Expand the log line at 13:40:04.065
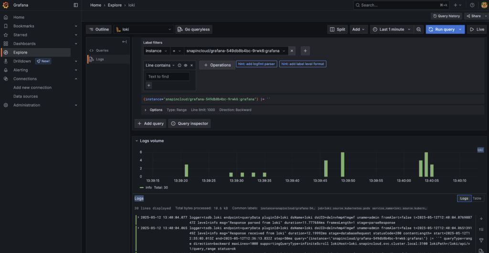The height and width of the screenshot is (253, 489). (x=139, y=228)
